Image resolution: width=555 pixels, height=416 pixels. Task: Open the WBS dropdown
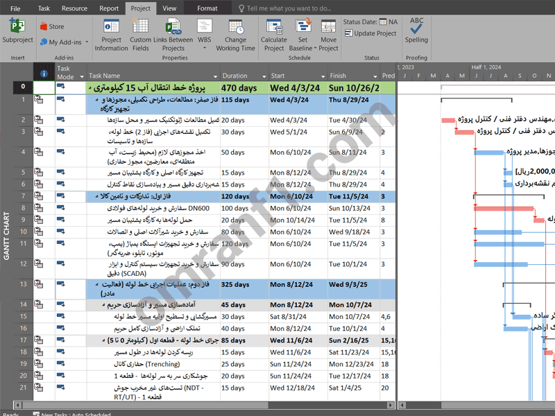click(x=205, y=40)
